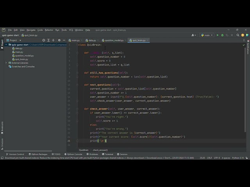
Task: Collapse all icon in Project panel
Action: click(53, 40)
